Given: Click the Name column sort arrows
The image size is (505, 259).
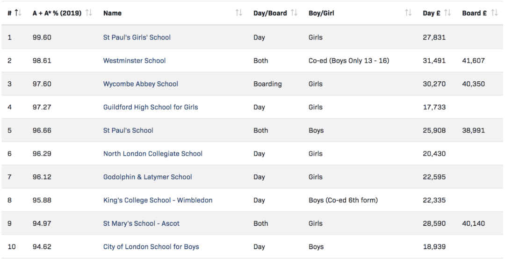Looking at the screenshot, I should point(239,13).
